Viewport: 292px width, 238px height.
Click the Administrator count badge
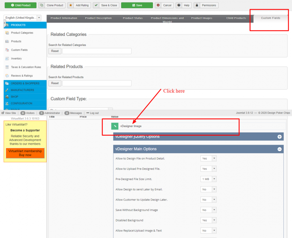42,113
